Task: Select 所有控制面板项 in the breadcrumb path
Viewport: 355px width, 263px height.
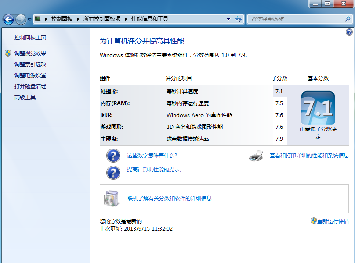Action: click(101, 19)
